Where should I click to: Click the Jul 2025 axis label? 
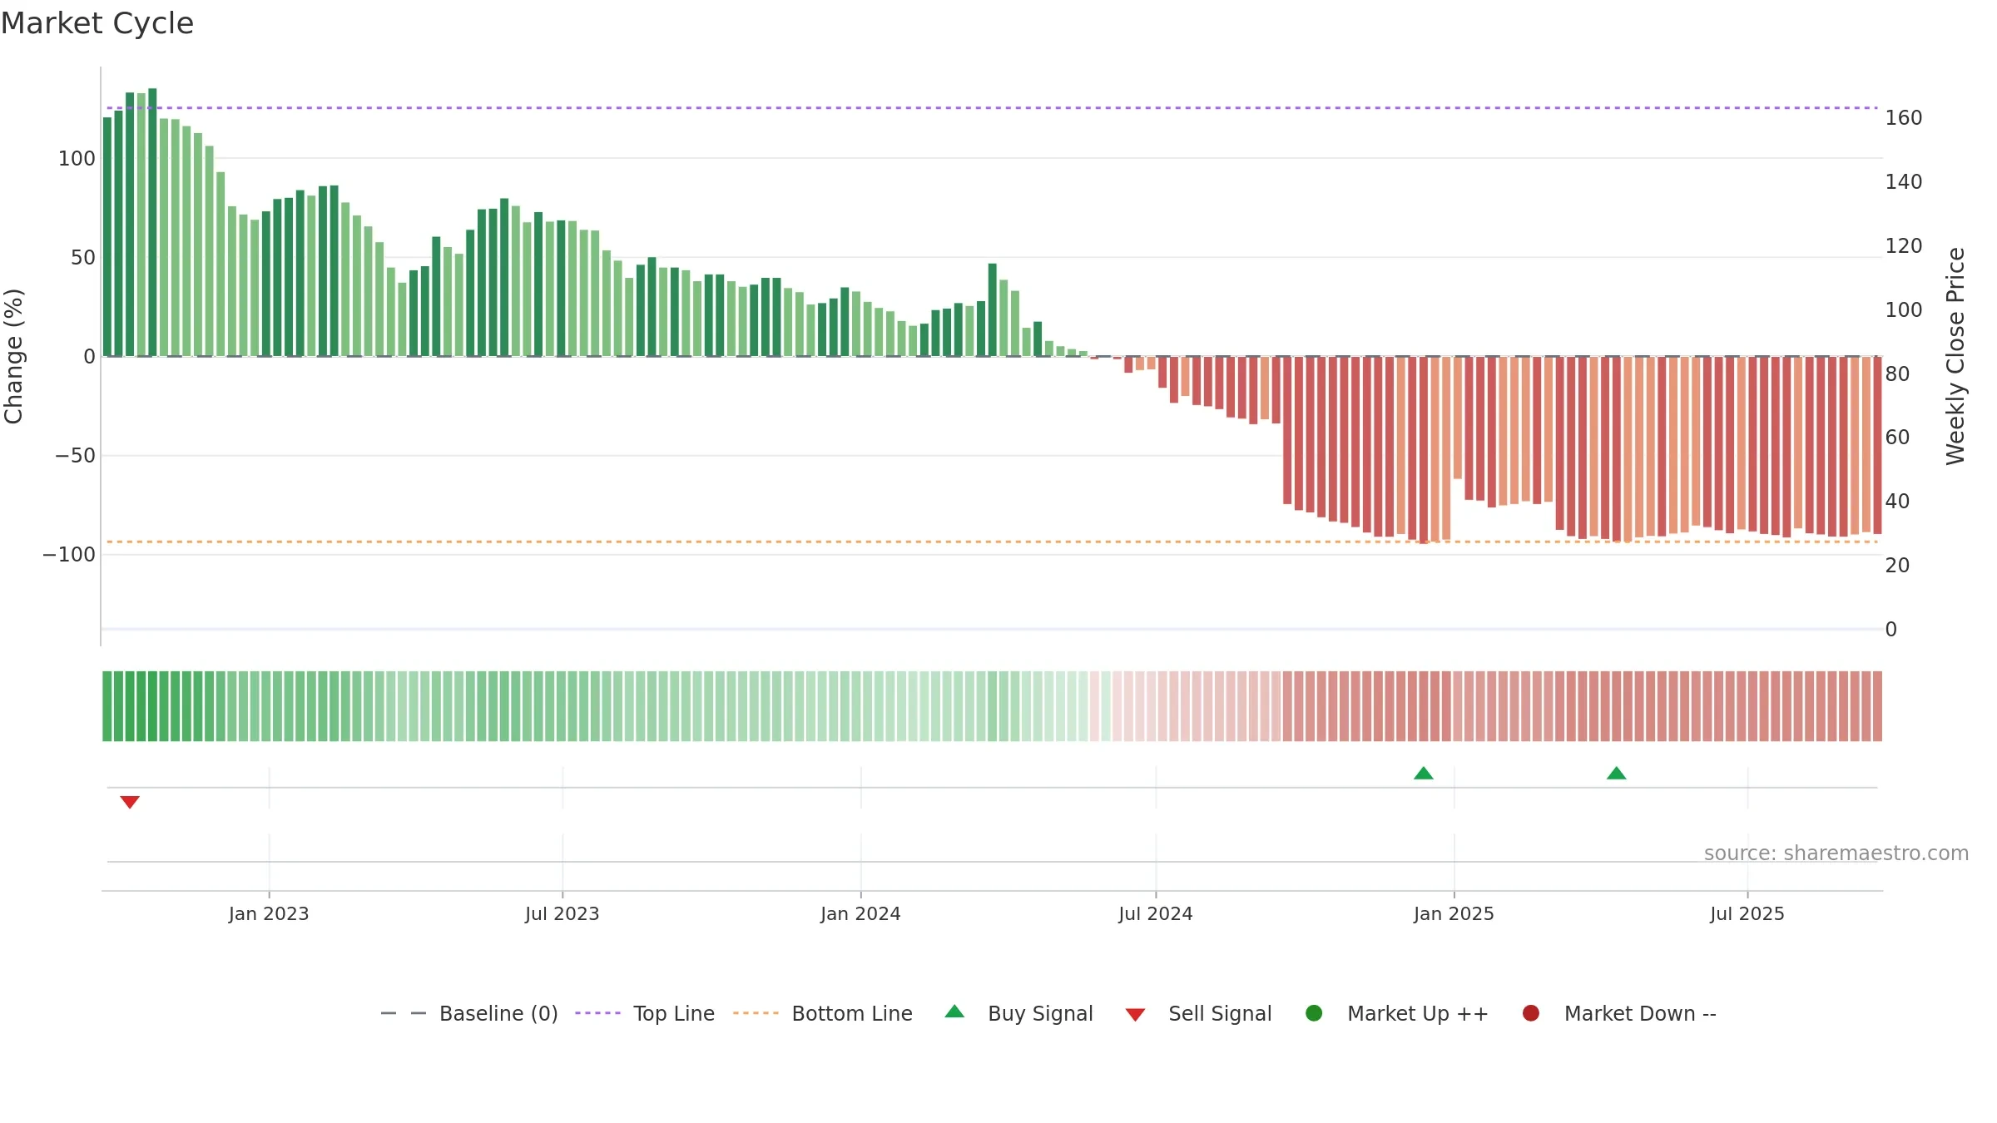(x=1747, y=914)
